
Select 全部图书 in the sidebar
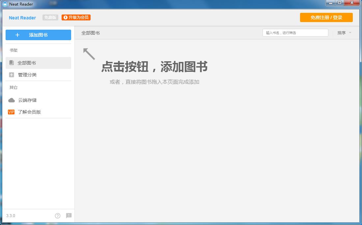click(38, 63)
